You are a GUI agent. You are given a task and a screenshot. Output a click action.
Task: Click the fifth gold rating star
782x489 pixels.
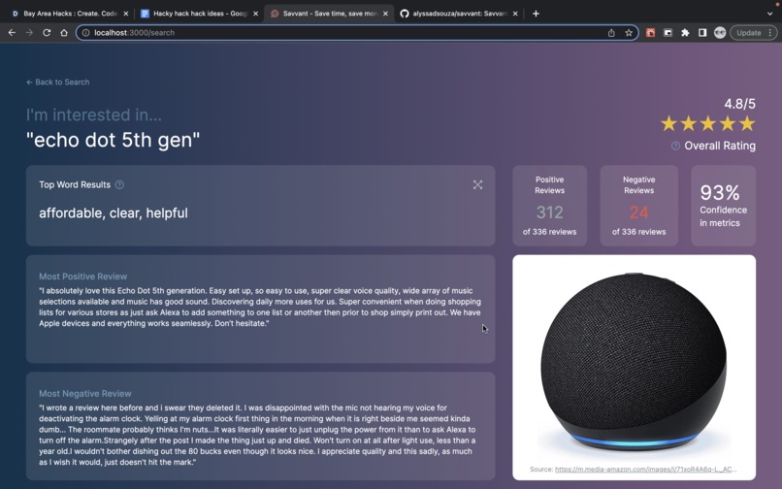click(x=747, y=123)
